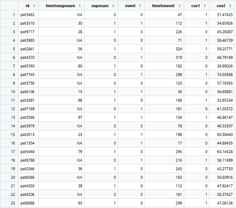Click timetoexposure value 63
This screenshot has width=236, height=208.
[80, 203]
